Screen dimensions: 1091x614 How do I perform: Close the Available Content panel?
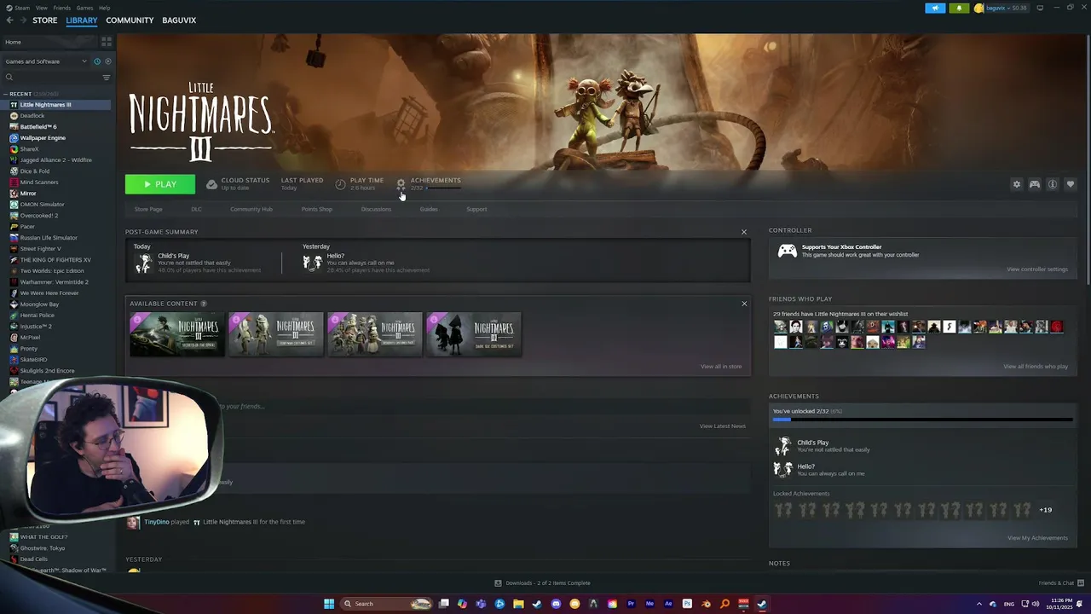(x=744, y=304)
